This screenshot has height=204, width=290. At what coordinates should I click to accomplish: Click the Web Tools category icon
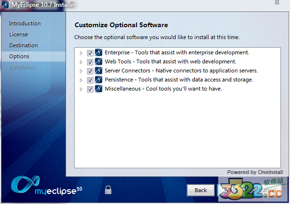tap(99, 62)
